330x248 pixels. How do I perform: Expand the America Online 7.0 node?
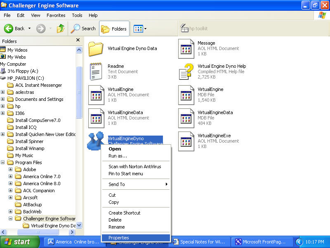coord(11,176)
